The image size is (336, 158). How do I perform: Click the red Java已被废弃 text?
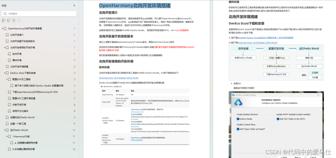pyautogui.click(x=183, y=31)
